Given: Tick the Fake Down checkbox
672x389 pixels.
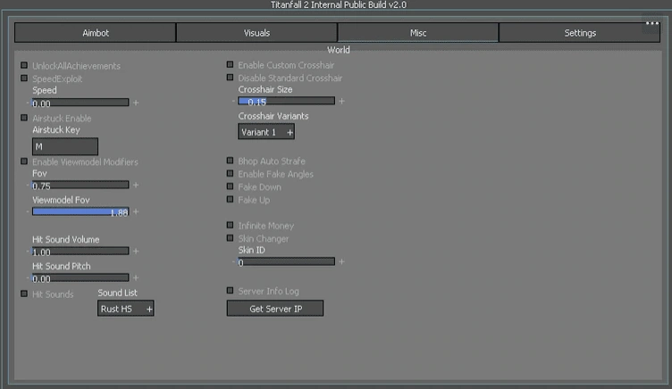Looking at the screenshot, I should coord(231,186).
